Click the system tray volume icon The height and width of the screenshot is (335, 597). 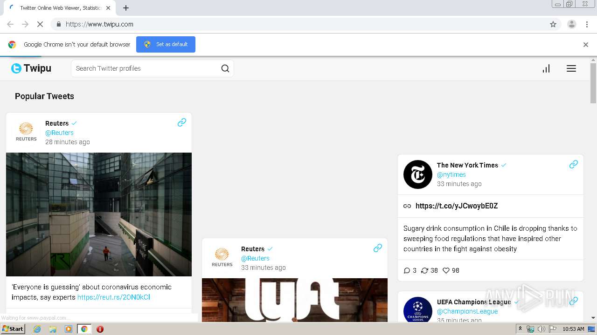click(541, 329)
